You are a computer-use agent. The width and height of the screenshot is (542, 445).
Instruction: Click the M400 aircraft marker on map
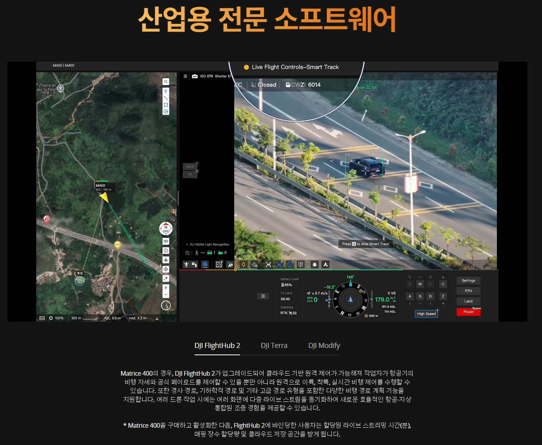coord(104,197)
